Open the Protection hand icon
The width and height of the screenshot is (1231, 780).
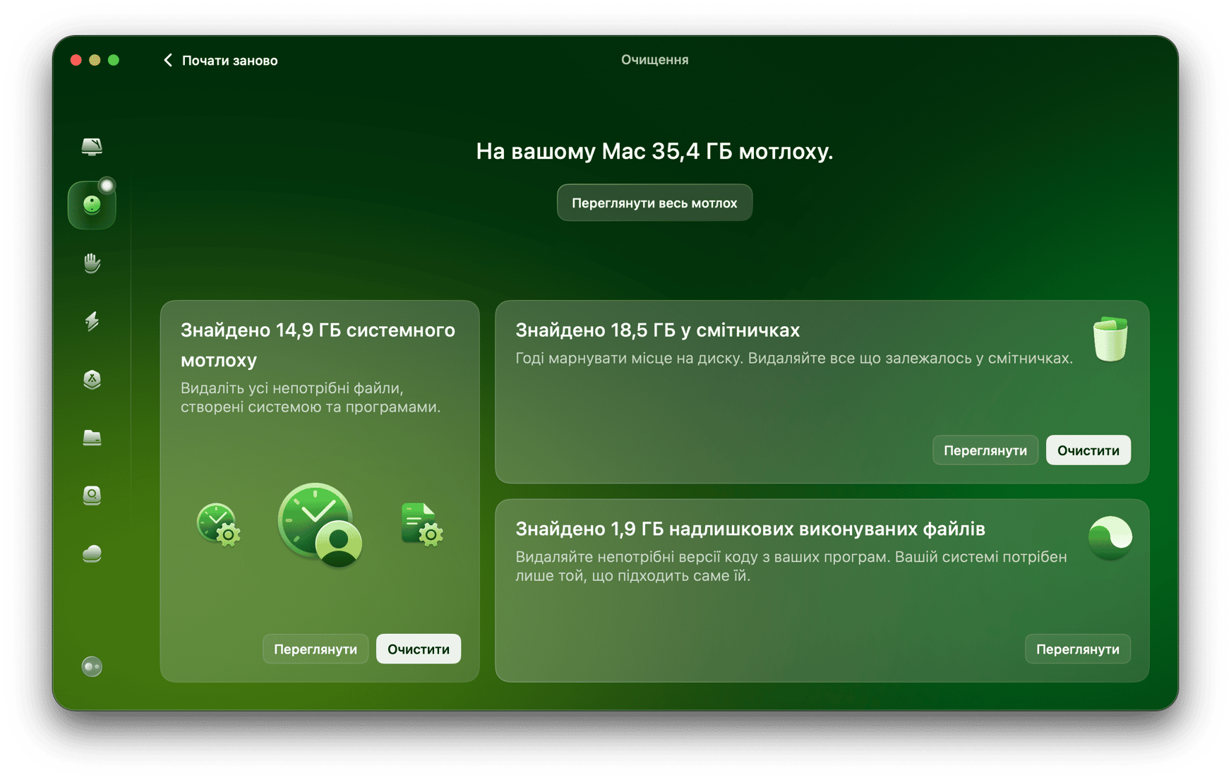coord(92,263)
